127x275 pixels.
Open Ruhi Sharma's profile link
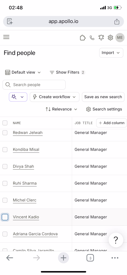[x=25, y=183]
